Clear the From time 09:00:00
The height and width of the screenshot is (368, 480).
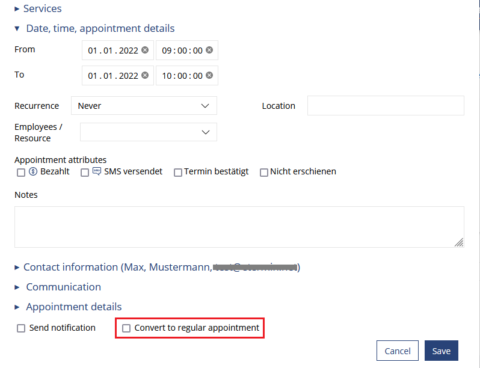coord(209,50)
